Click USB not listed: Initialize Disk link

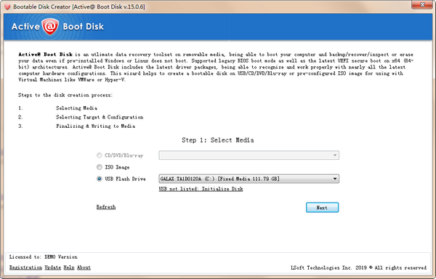tap(201, 189)
